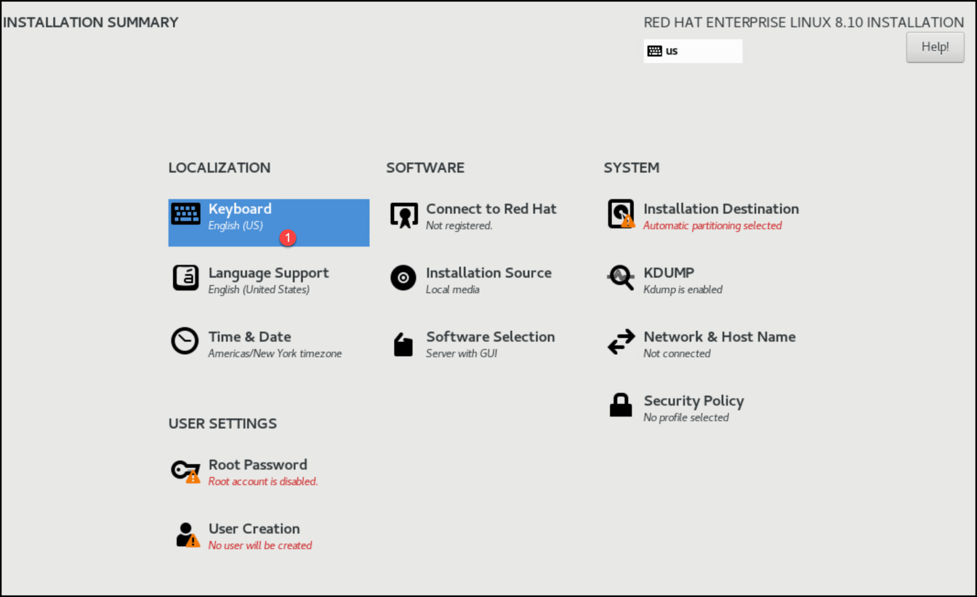Click the red badge numbered 1
The height and width of the screenshot is (597, 977).
tap(288, 237)
